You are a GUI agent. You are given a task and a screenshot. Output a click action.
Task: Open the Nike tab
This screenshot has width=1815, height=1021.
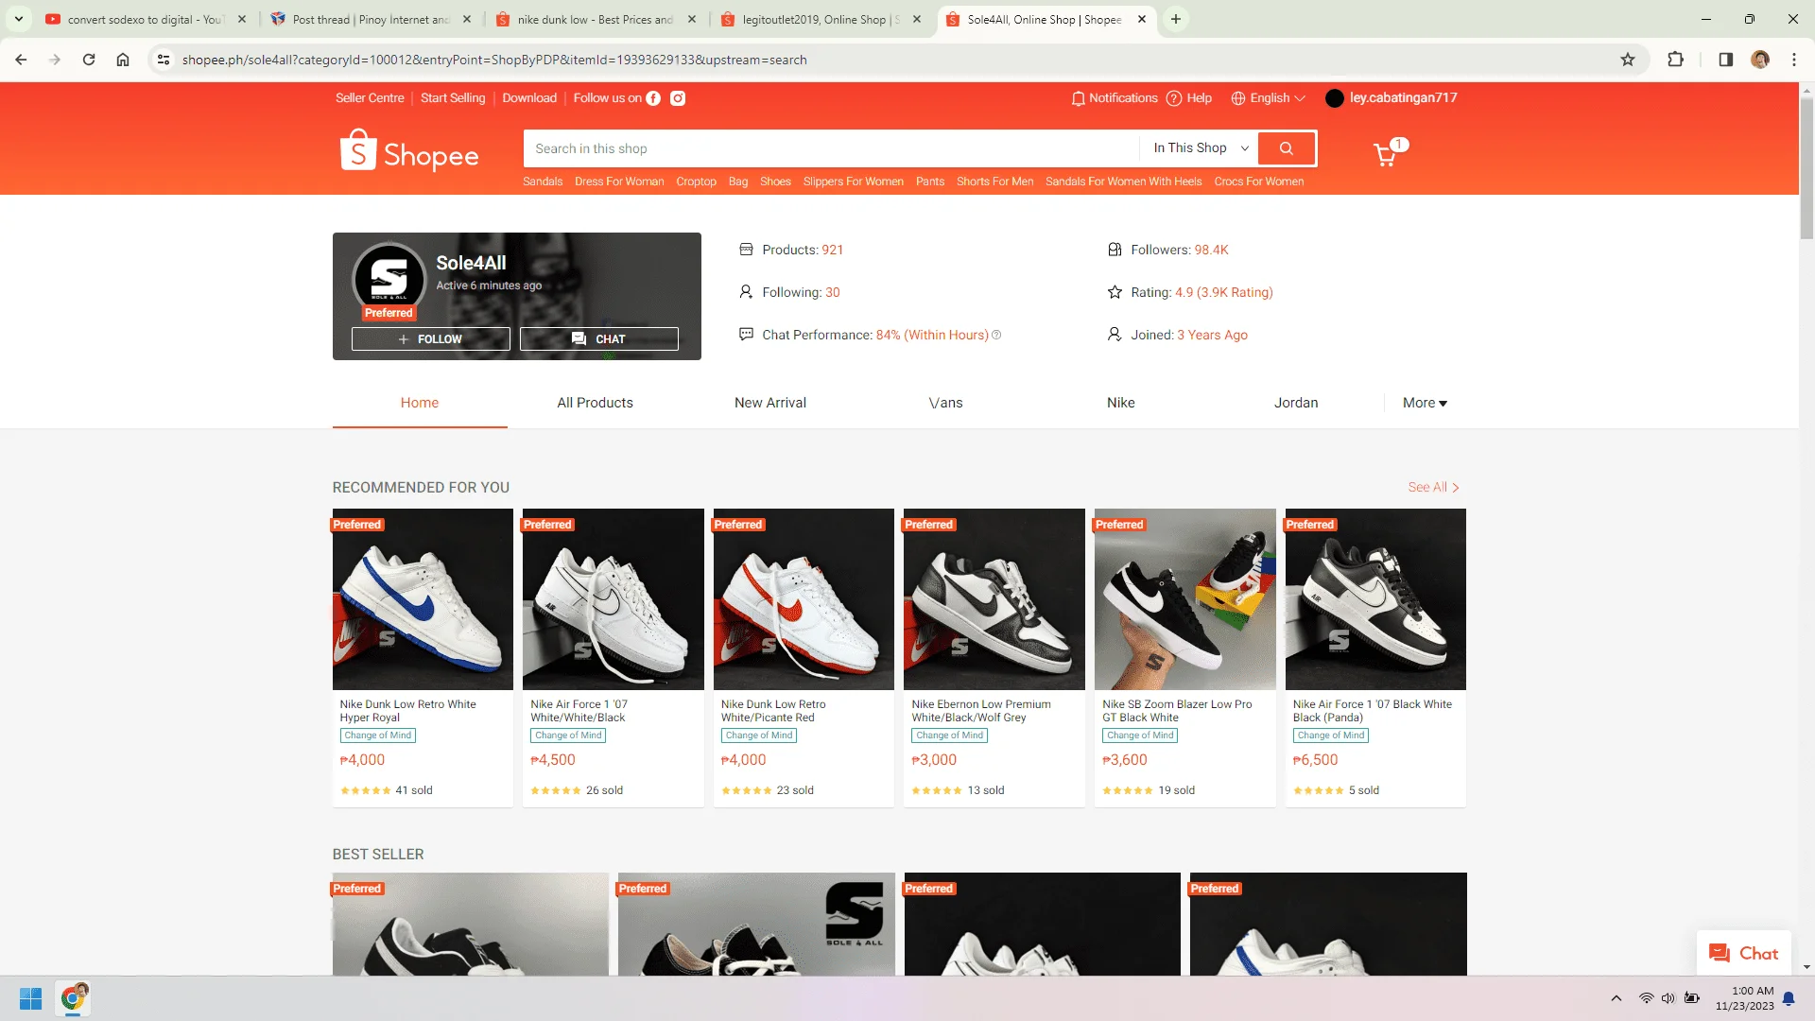click(x=1121, y=403)
